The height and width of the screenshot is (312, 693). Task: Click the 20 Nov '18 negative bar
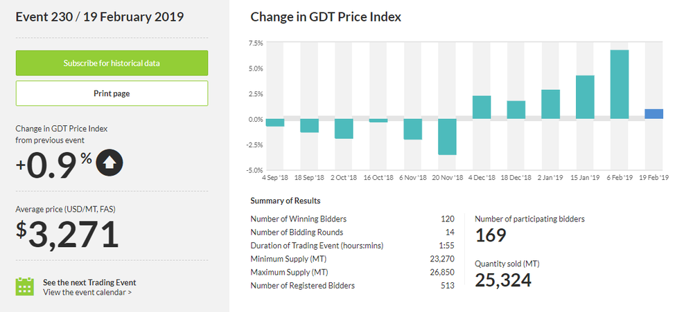(447, 136)
